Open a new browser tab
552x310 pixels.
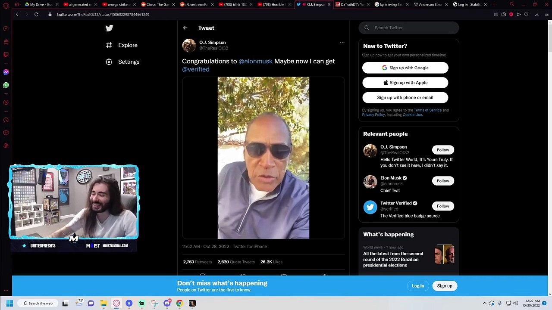pos(494,4)
